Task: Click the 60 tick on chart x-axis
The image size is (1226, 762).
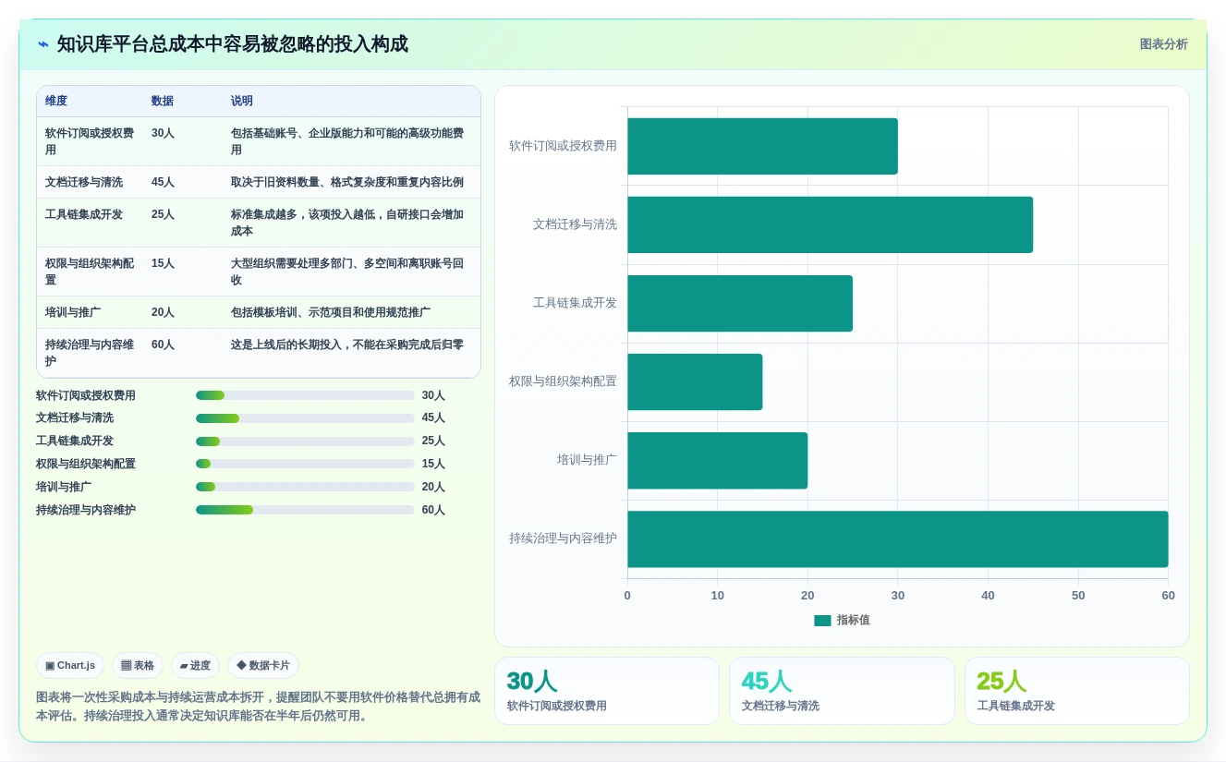Action: (1168, 596)
